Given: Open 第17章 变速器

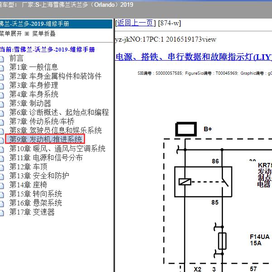Looking at the screenshot, I should pyautogui.click(x=32, y=212).
